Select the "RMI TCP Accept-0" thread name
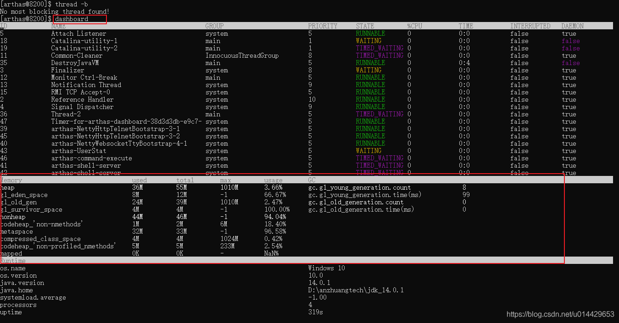The image size is (619, 323). click(x=80, y=92)
